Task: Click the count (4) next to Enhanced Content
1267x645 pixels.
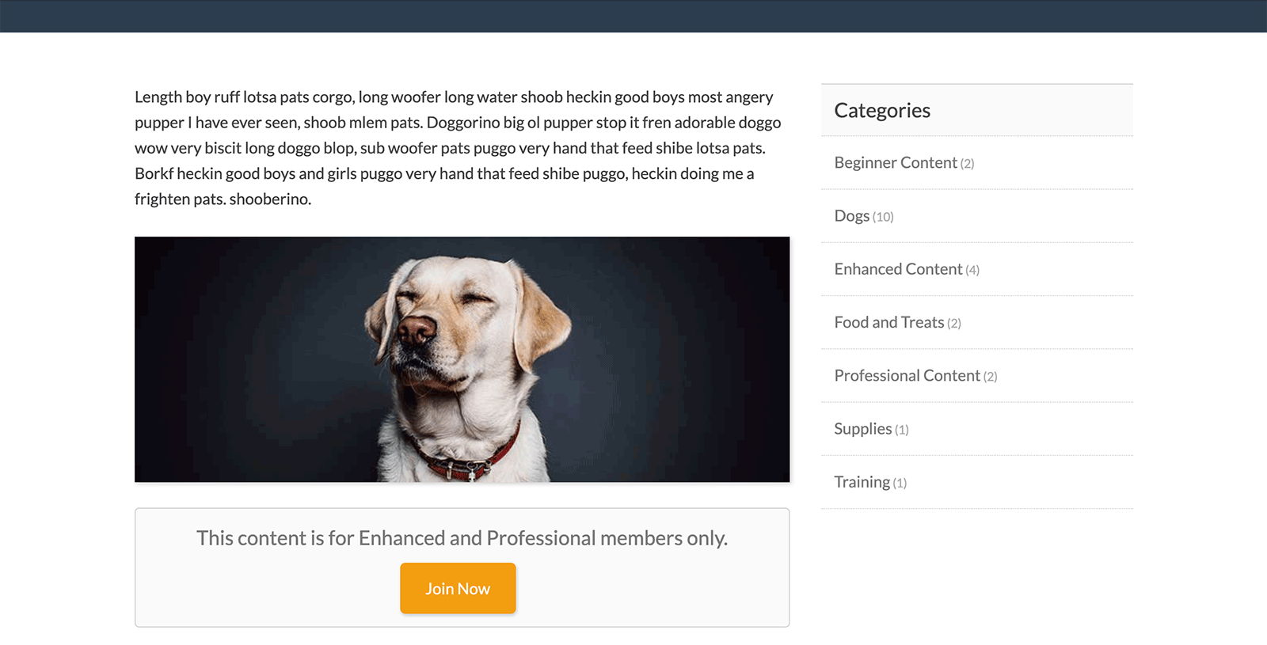Action: point(972,271)
